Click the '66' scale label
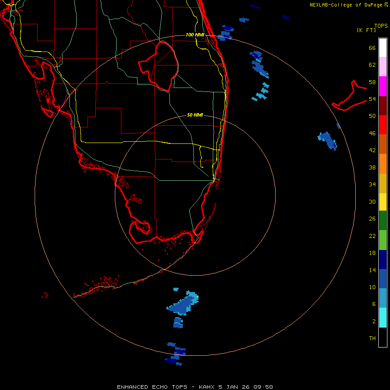Image resolution: width=390 pixels, height=390 pixels. coord(372,48)
